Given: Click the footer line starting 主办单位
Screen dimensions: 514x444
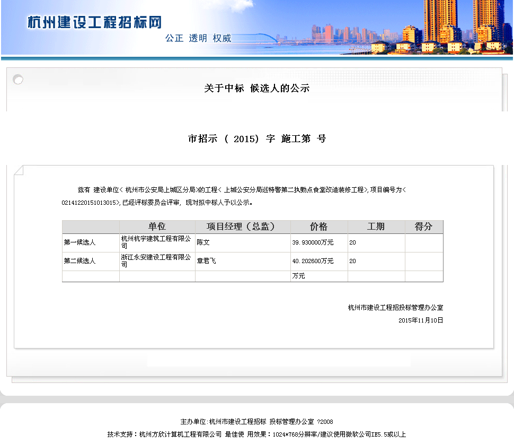Looking at the screenshot, I should 256,422.
